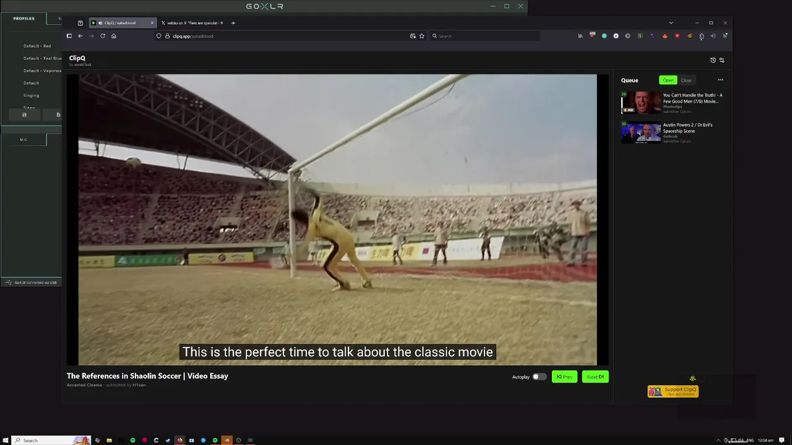Go to the previous clip with Prev
This screenshot has height=445, width=792.
click(564, 377)
